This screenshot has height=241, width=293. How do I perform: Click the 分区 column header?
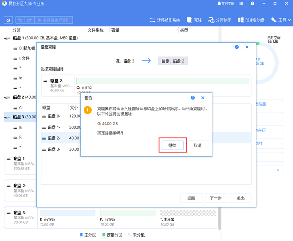17,30
